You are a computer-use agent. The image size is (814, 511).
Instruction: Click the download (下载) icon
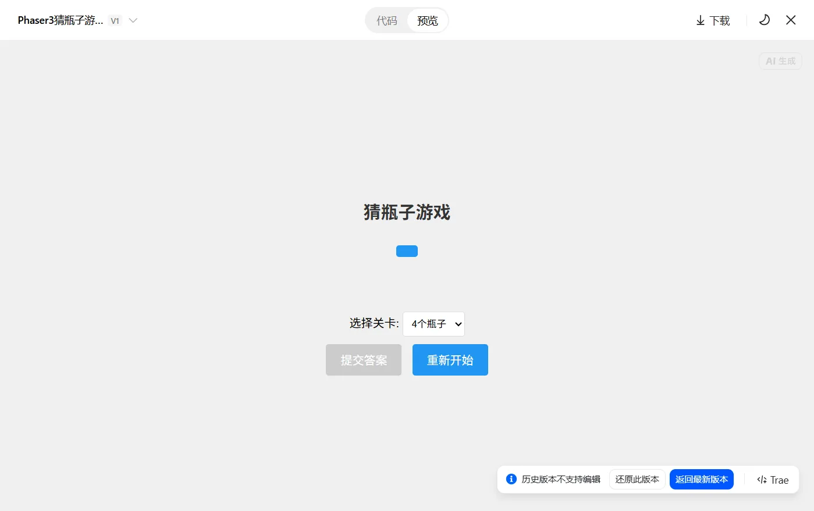click(712, 20)
